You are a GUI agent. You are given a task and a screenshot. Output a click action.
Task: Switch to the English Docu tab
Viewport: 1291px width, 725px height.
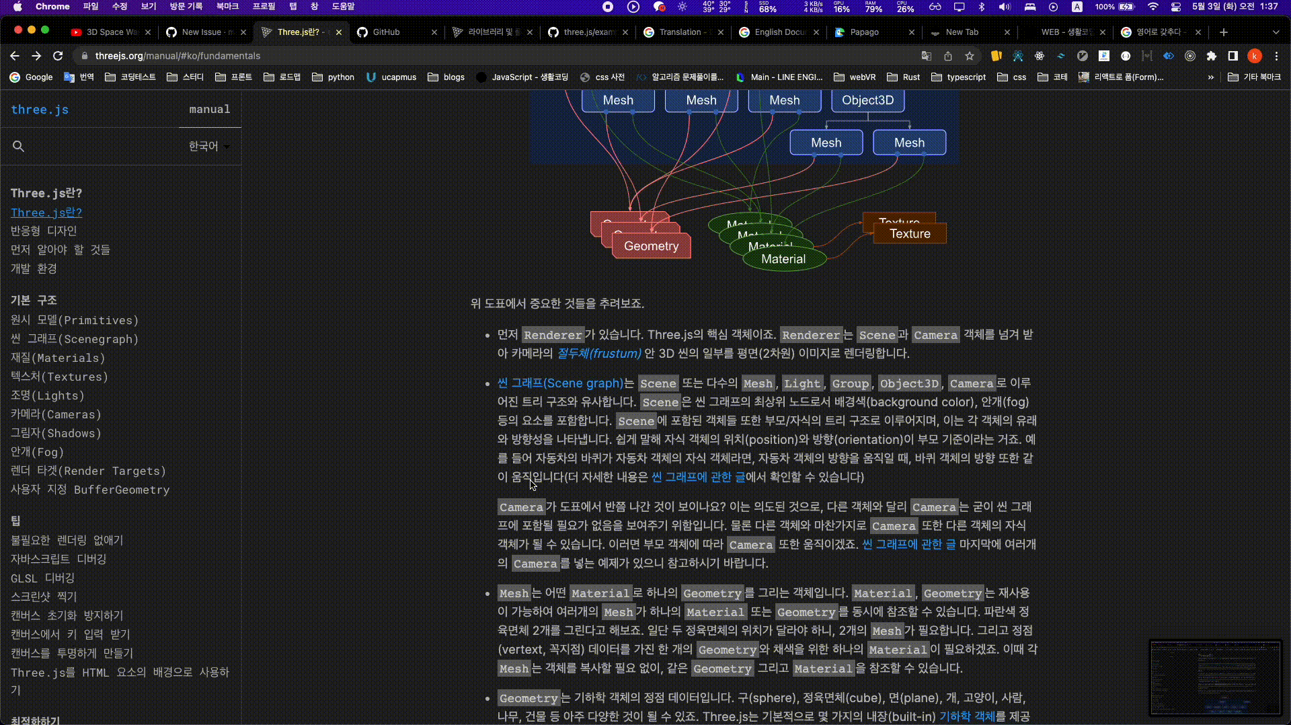click(x=779, y=32)
